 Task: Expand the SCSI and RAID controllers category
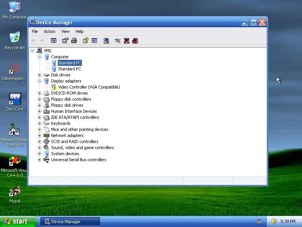[x=40, y=141]
